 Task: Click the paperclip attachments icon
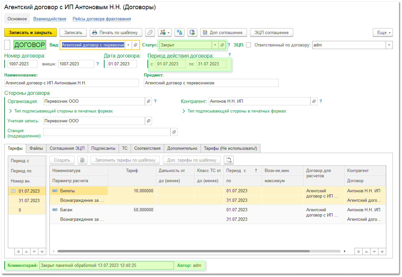coord(150,32)
